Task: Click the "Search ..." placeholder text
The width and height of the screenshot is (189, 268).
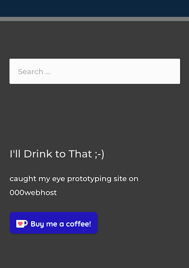Action: click(34, 72)
